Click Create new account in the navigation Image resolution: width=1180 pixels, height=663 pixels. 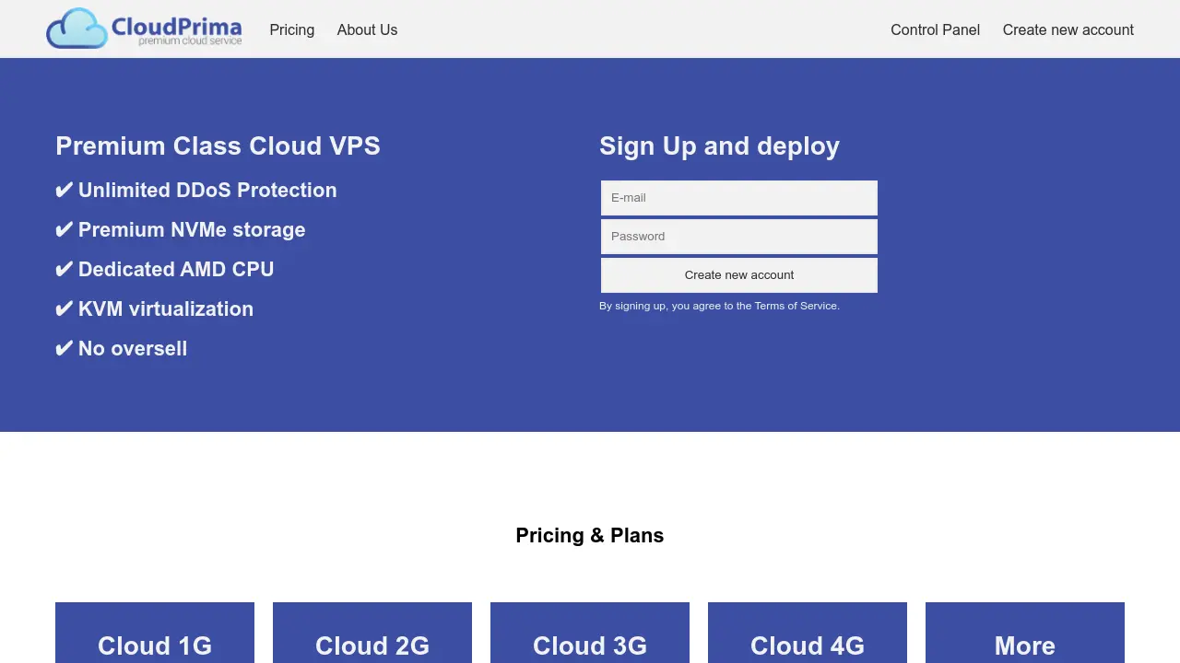coord(1068,29)
